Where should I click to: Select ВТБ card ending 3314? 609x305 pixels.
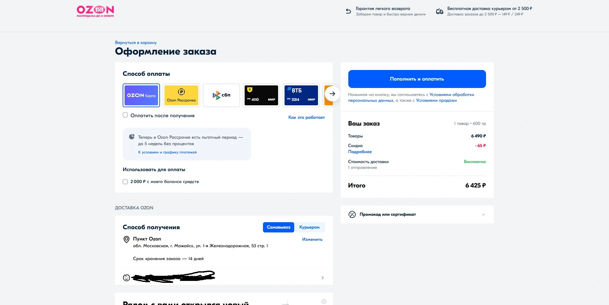301,95
